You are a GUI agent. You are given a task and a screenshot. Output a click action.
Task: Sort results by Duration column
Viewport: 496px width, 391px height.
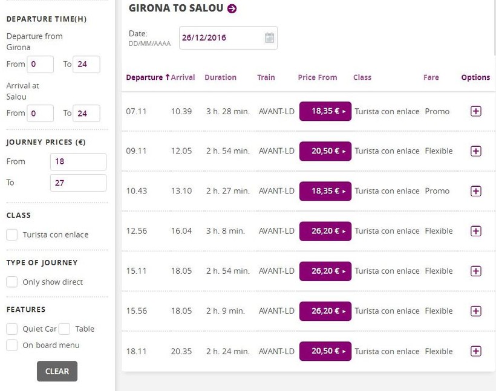[x=220, y=77]
